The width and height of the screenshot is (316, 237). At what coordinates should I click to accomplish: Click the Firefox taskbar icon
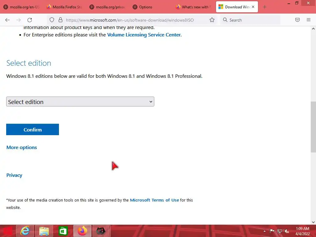coord(82,231)
